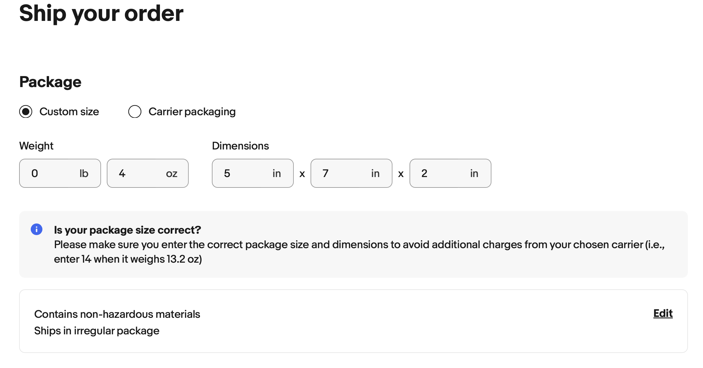This screenshot has width=703, height=368.
Task: Click the blue info icon
Action: coord(37,229)
